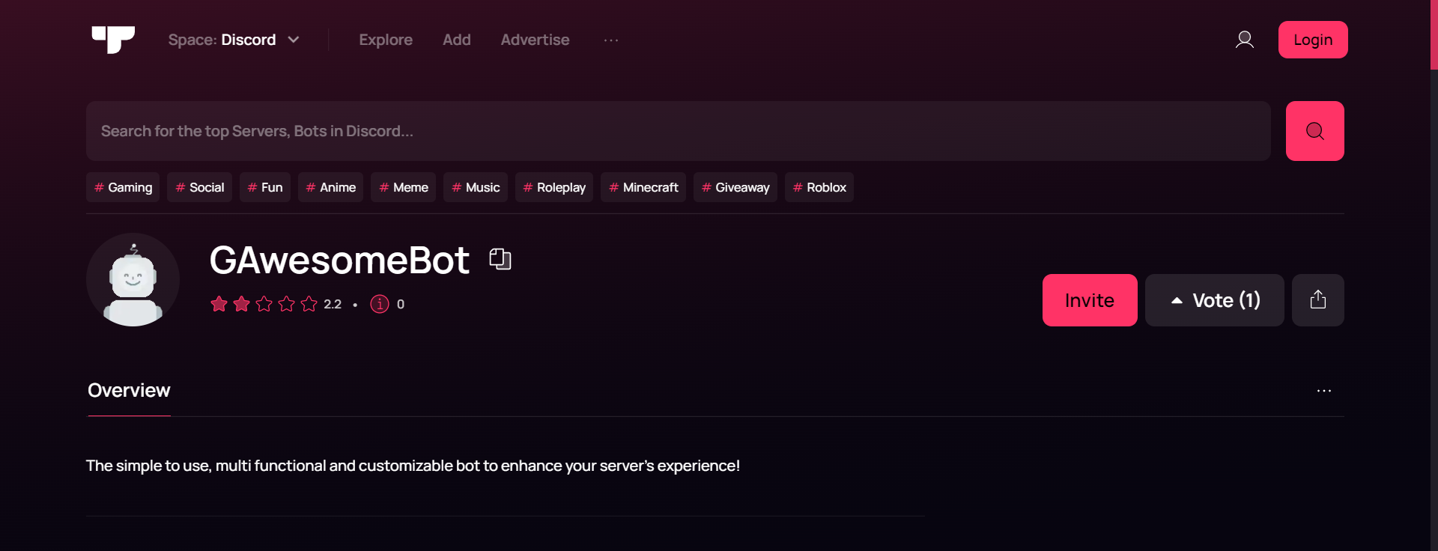Click the Login button
Screen dimensions: 1438x551
point(1313,40)
